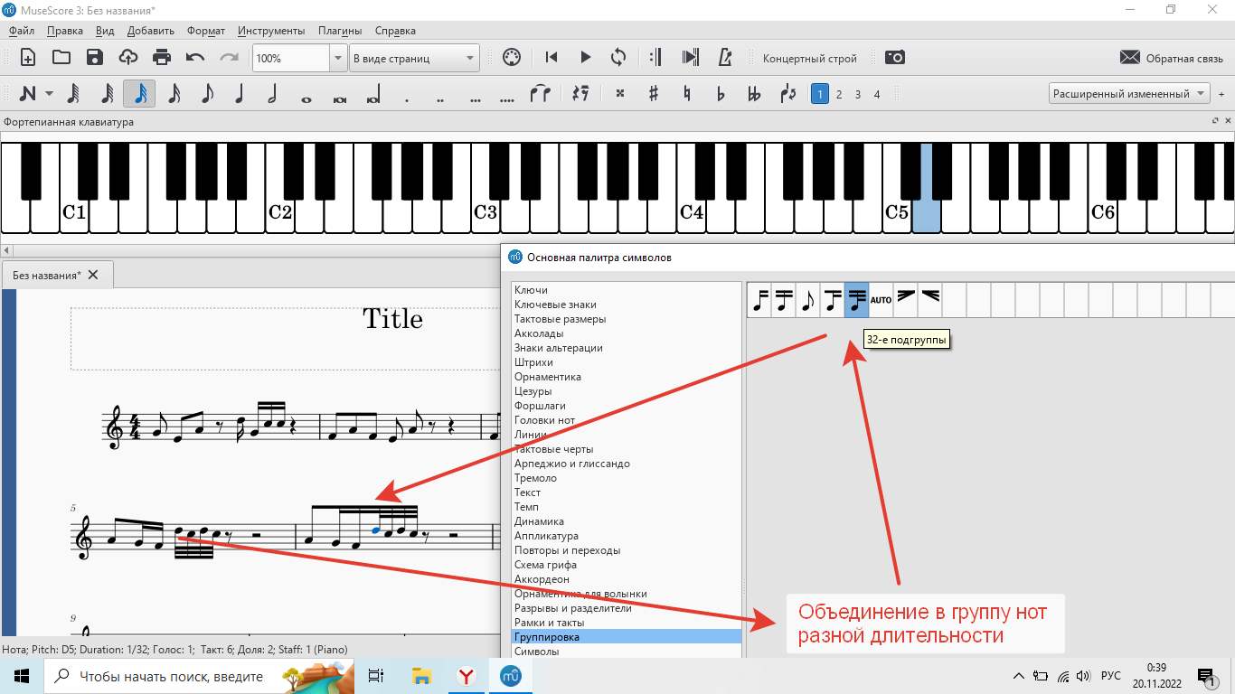Expand the "Расширенный измененный" workspace dropdown
Viewport: 1235px width, 694px height.
[1129, 94]
